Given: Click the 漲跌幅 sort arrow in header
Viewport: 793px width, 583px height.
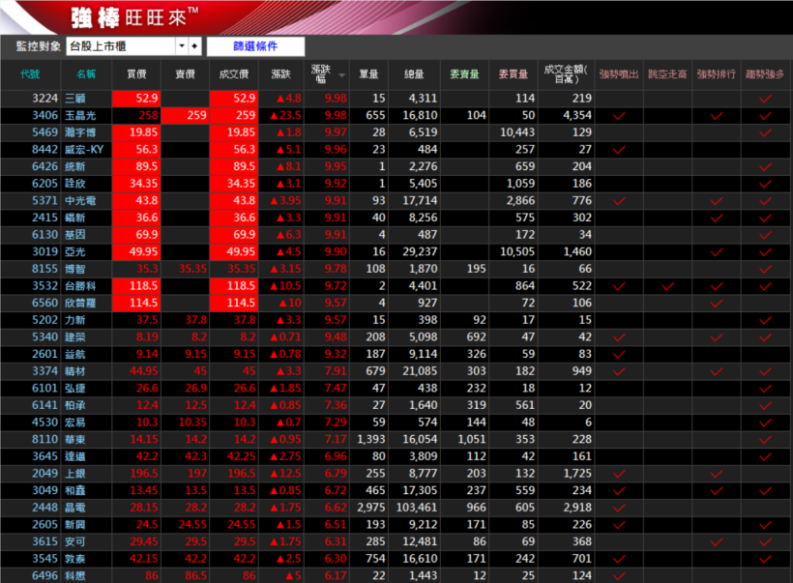Looking at the screenshot, I should 342,74.
